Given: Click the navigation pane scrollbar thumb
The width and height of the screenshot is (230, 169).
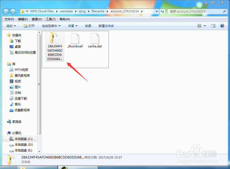Looking at the screenshot, I should click(39, 84).
